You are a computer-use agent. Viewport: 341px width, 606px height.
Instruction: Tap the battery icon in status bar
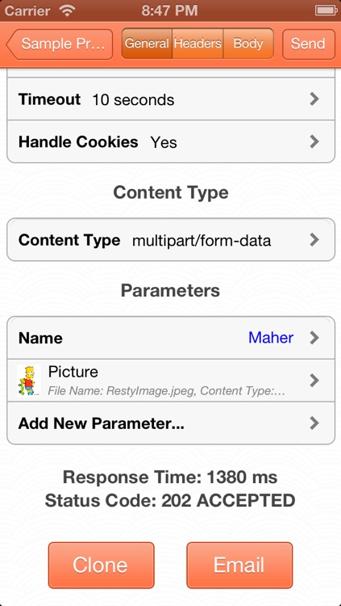click(x=326, y=11)
